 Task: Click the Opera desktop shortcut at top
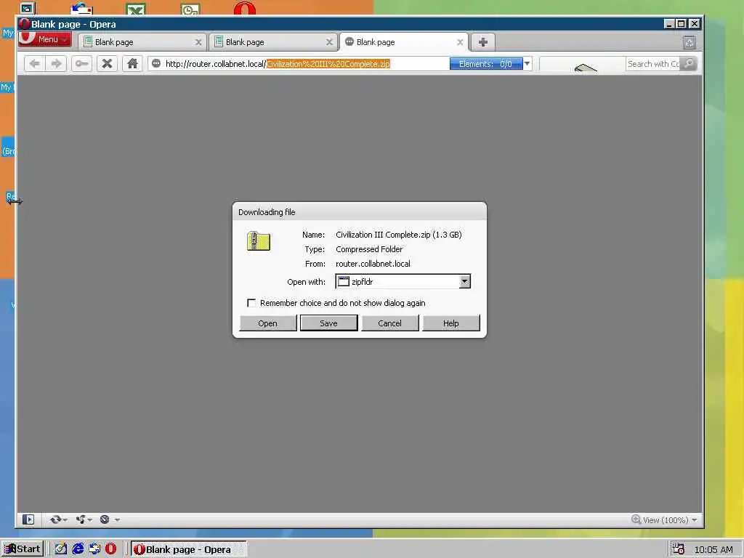[x=245, y=8]
